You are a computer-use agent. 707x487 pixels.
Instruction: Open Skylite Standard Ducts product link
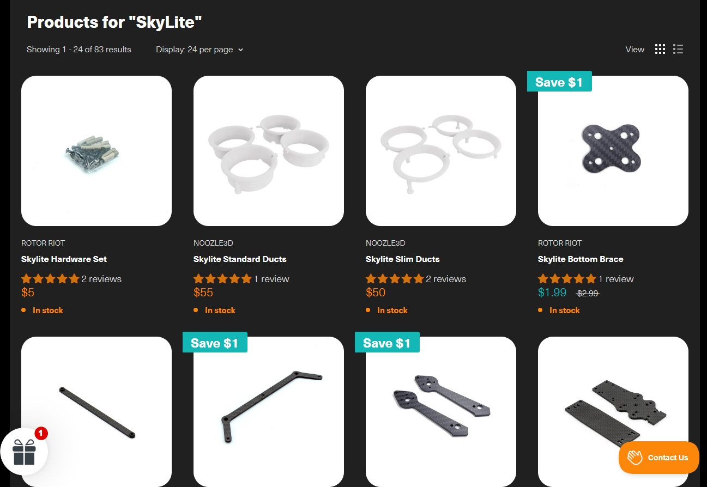coord(240,259)
